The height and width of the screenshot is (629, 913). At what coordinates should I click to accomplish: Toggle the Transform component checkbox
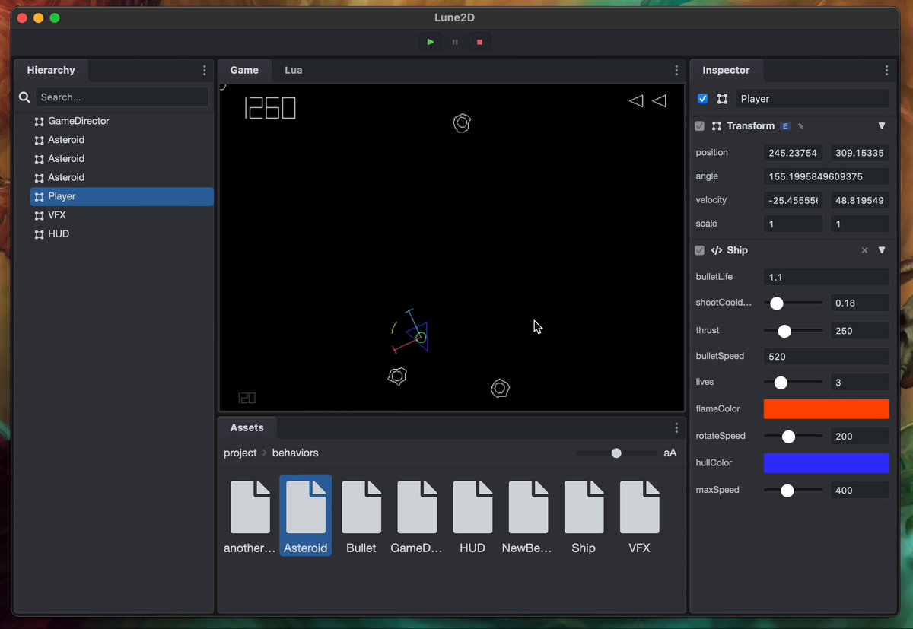(699, 126)
